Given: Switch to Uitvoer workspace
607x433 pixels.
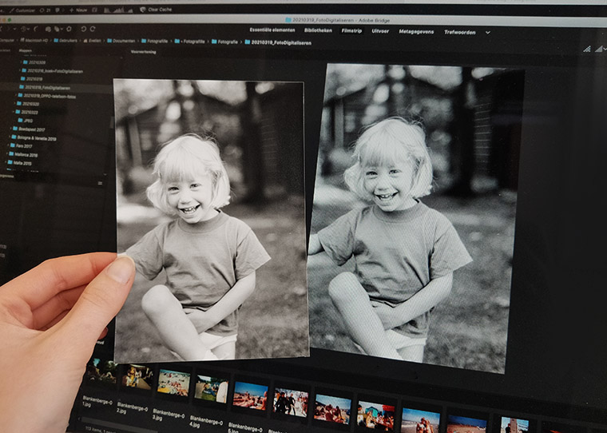Looking at the screenshot, I should tap(380, 31).
